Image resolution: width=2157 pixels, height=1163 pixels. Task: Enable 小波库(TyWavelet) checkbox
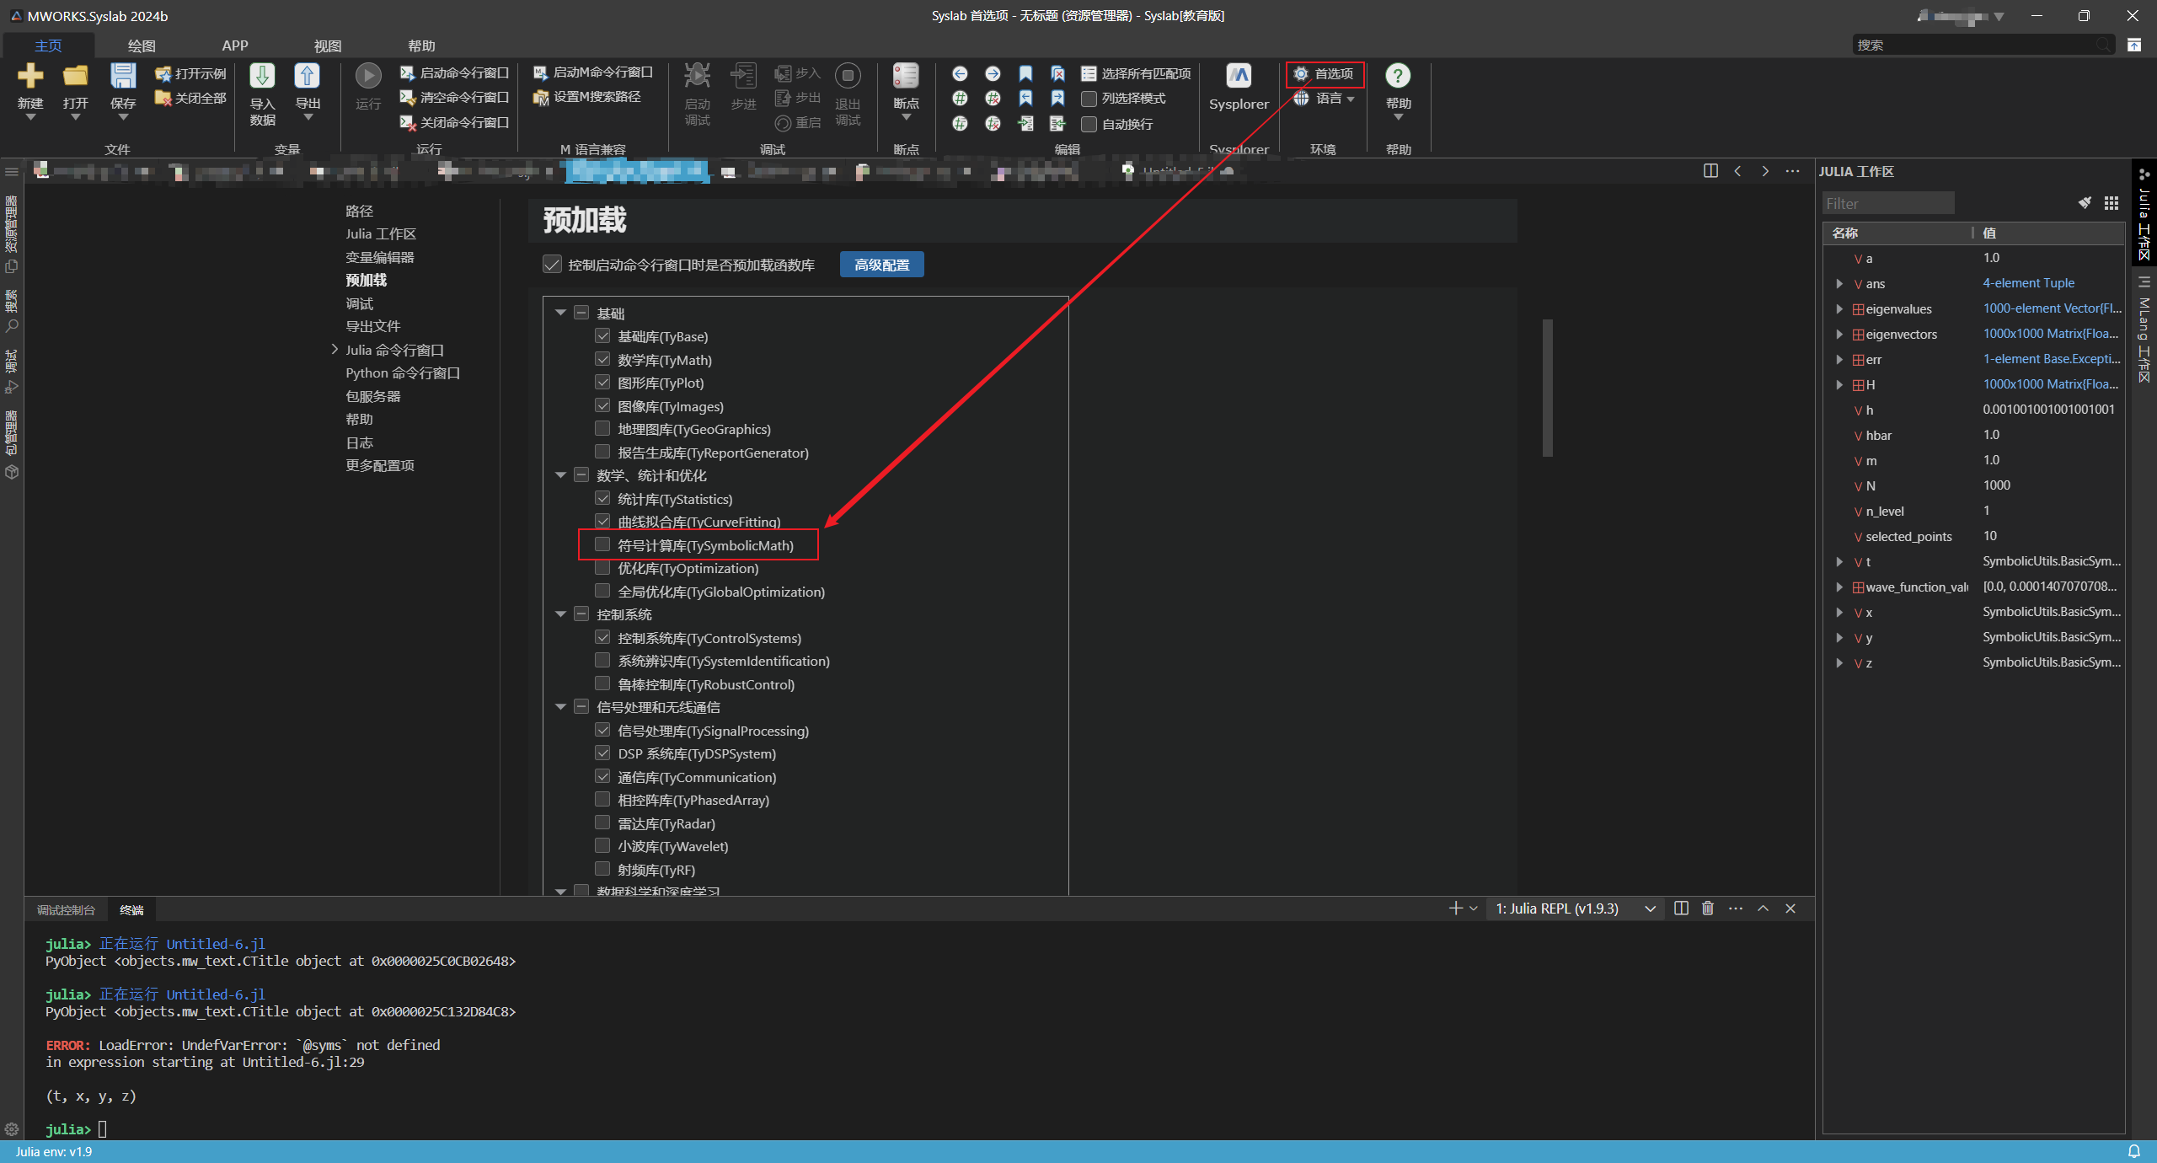pos(602,845)
